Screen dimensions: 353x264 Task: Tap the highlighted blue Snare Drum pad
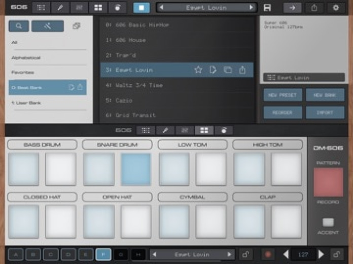coord(136,169)
